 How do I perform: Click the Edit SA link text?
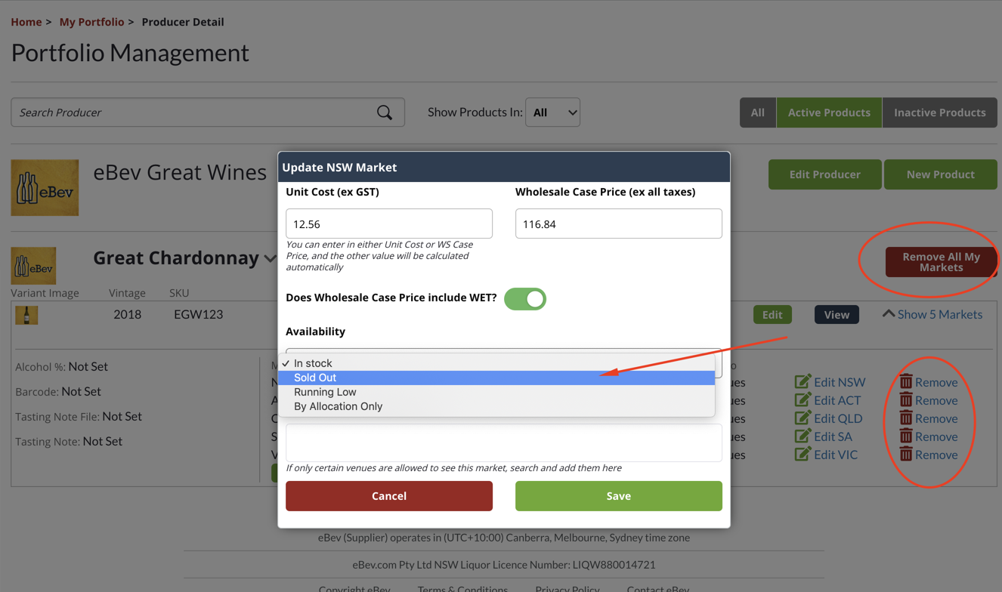[x=833, y=436]
